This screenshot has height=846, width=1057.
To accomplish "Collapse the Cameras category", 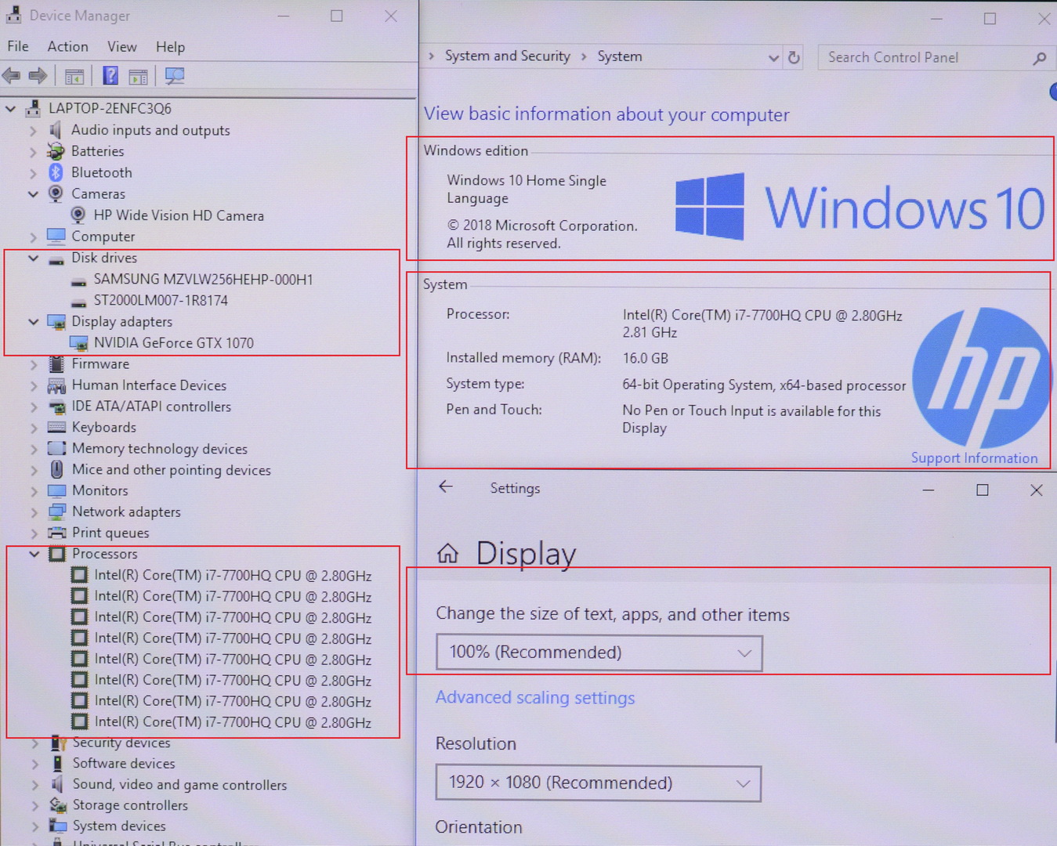I will pos(33,193).
